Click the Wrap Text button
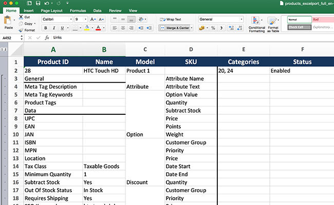Screen dimensions: 334x205 pos(171,19)
